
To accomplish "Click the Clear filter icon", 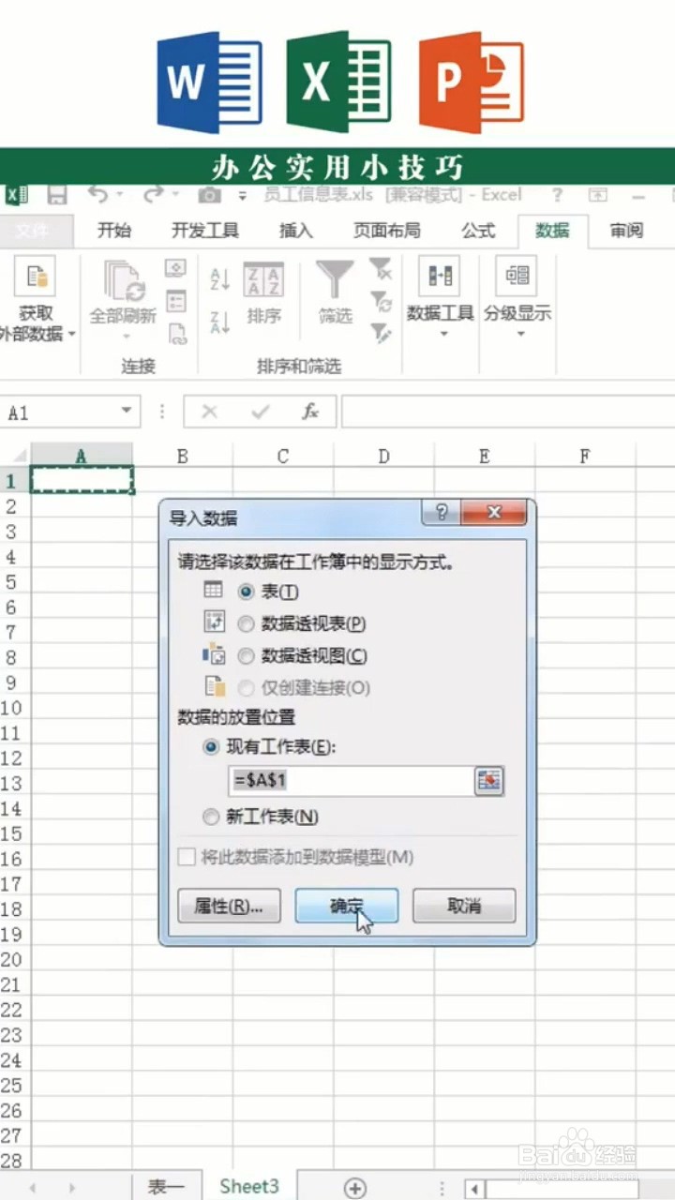I will tap(380, 270).
